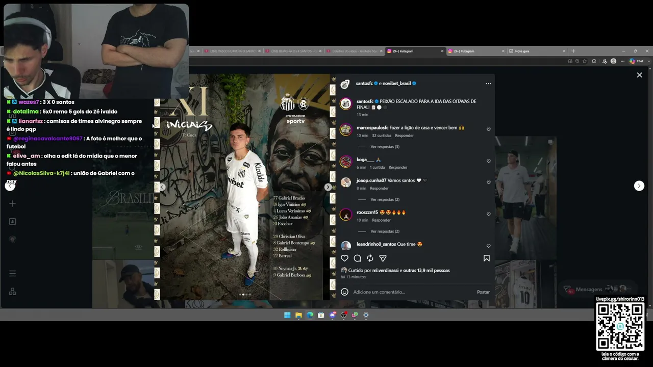Like the Santos post with the heart icon
This screenshot has height=367, width=653.
coord(344,258)
